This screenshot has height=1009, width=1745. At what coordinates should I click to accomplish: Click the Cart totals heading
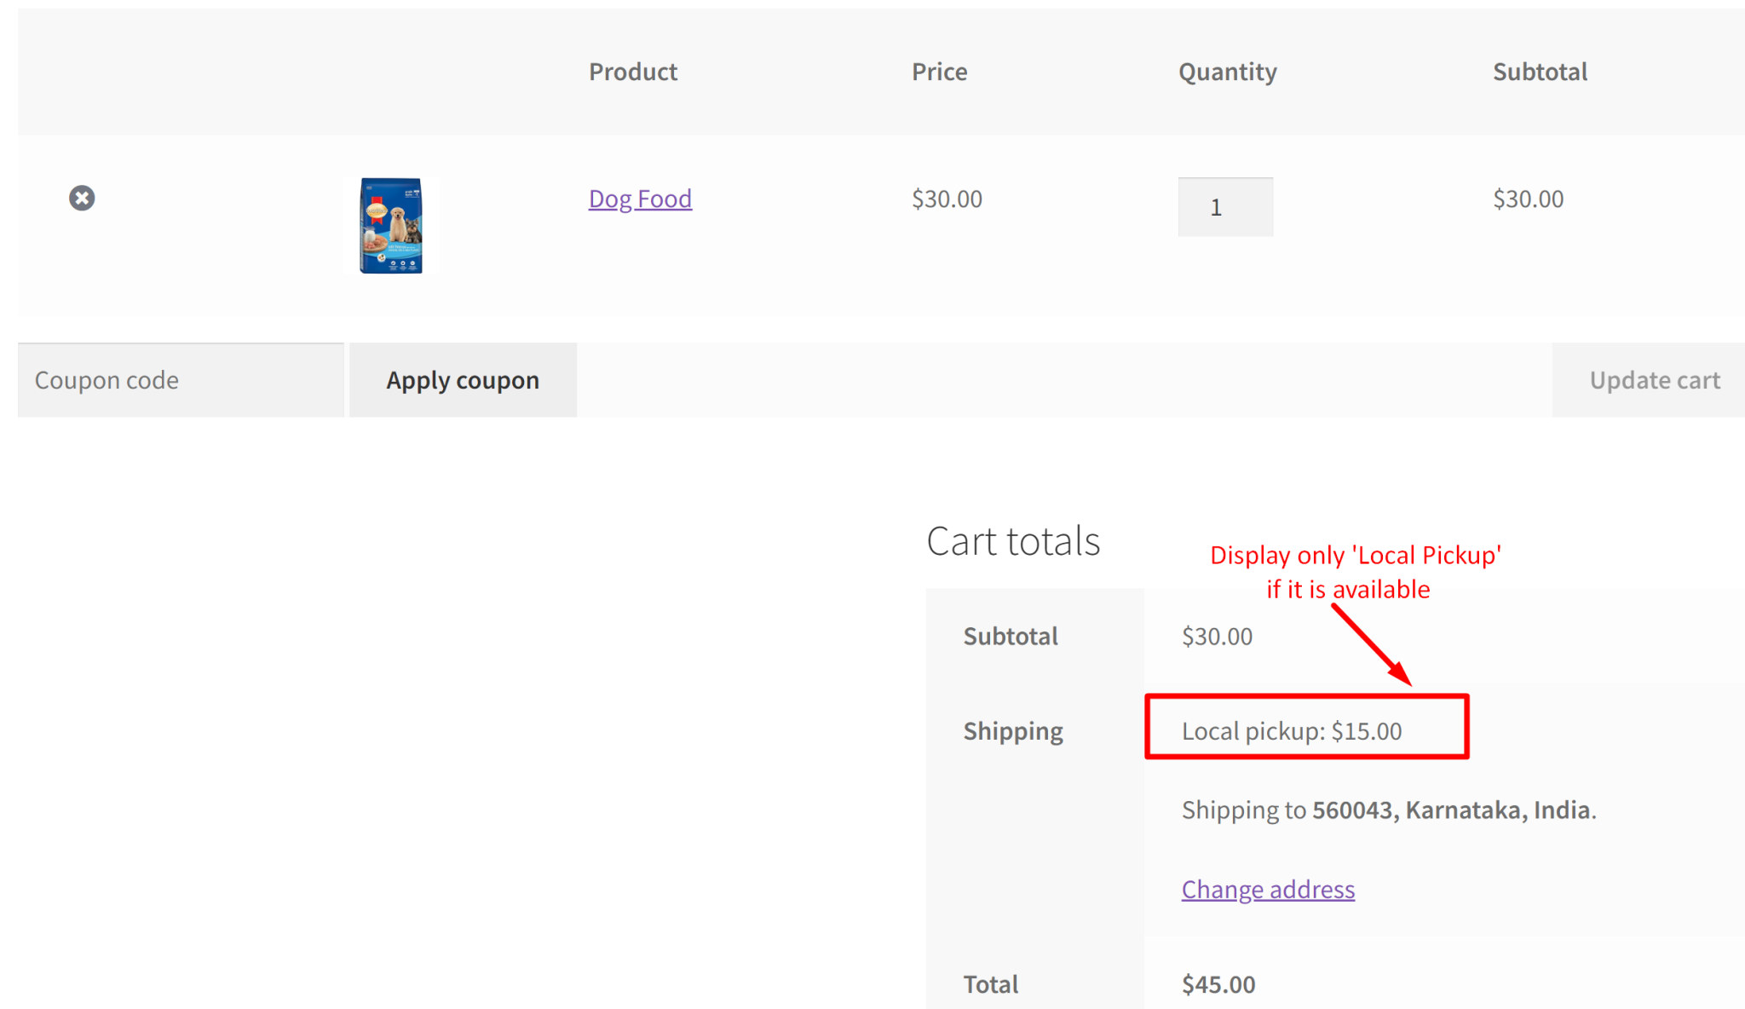coord(1013,539)
